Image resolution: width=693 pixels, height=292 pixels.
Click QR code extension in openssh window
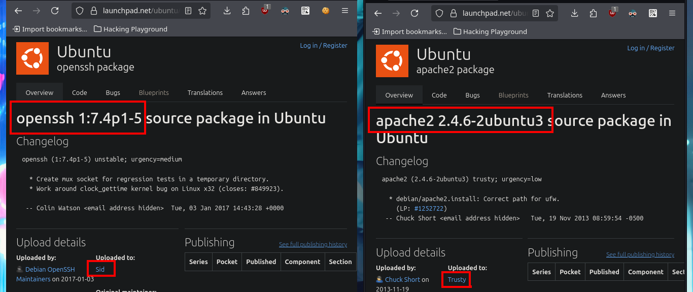[x=305, y=11]
